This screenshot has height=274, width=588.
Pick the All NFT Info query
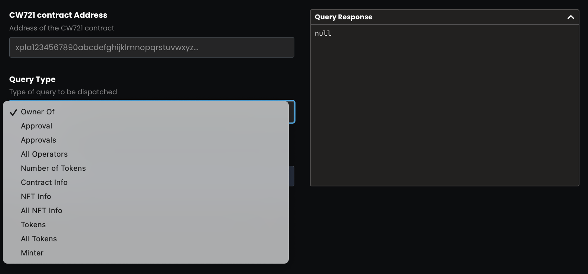(42, 211)
